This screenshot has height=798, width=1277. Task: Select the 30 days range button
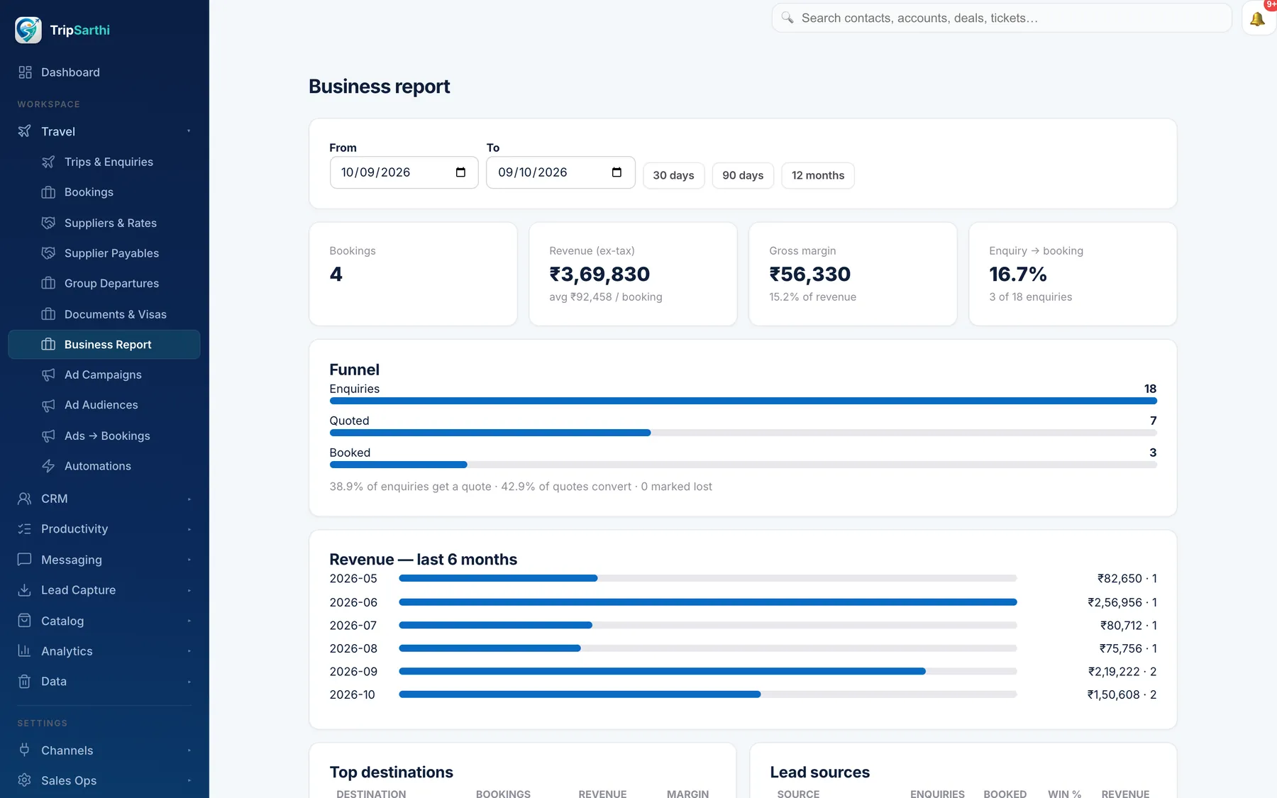tap(673, 175)
